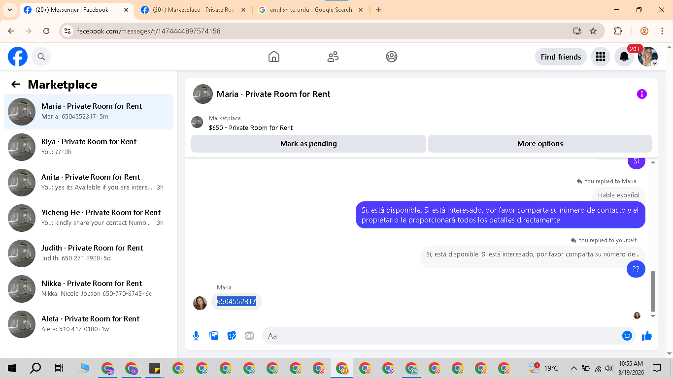Image resolution: width=673 pixels, height=378 pixels.
Task: Open account profile picture menu
Action: (648, 57)
